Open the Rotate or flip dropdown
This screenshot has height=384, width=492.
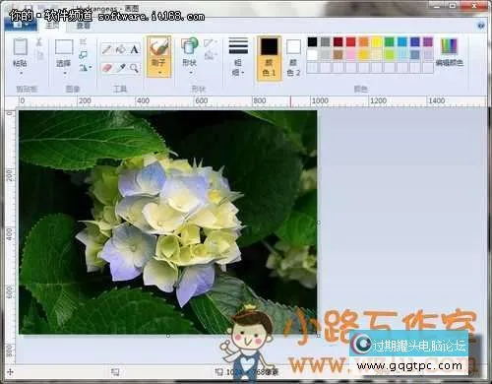pos(85,68)
